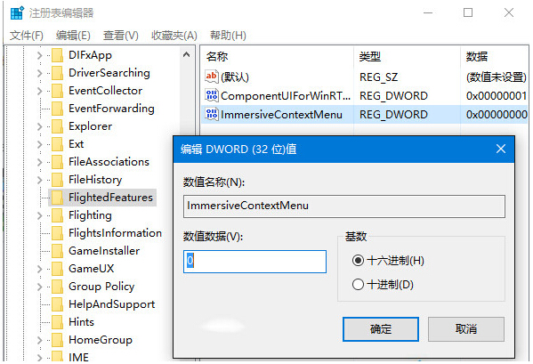
Task: Click the 类型 column header
Action: pyautogui.click(x=370, y=56)
